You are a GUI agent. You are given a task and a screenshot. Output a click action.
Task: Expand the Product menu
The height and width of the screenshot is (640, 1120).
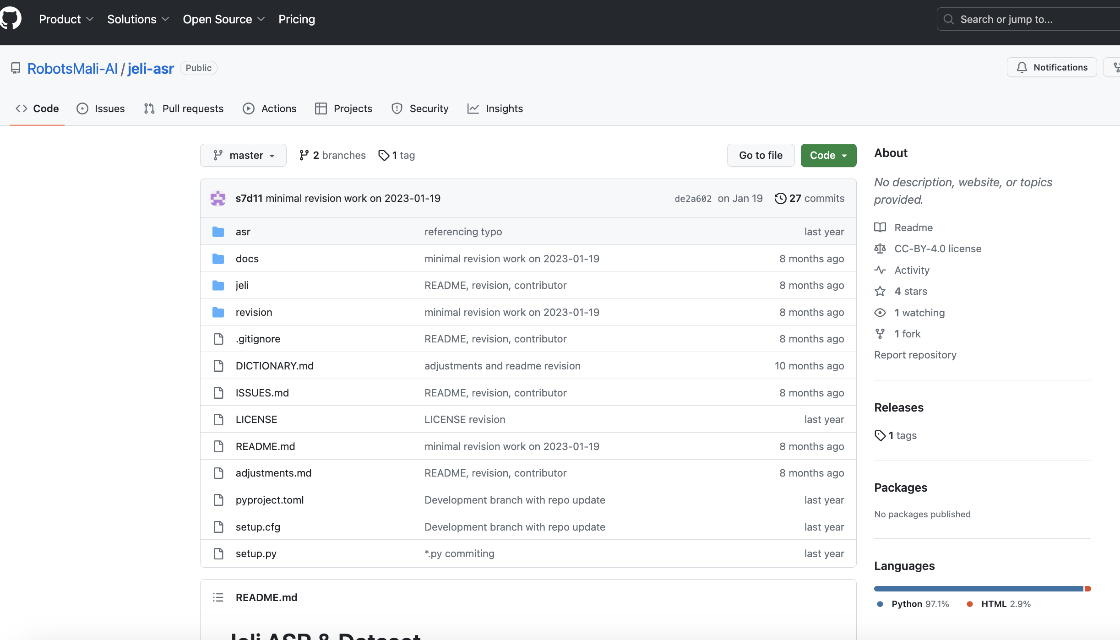coord(66,19)
